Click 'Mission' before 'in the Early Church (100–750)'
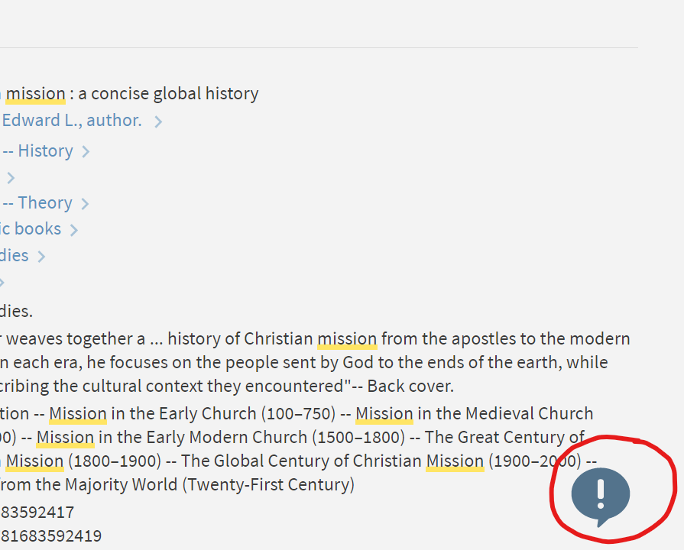This screenshot has width=684, height=550. click(78, 414)
